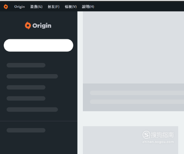The height and width of the screenshot is (154, 184).
Task: Open the 遊戲(G) menu
Action: click(36, 7)
